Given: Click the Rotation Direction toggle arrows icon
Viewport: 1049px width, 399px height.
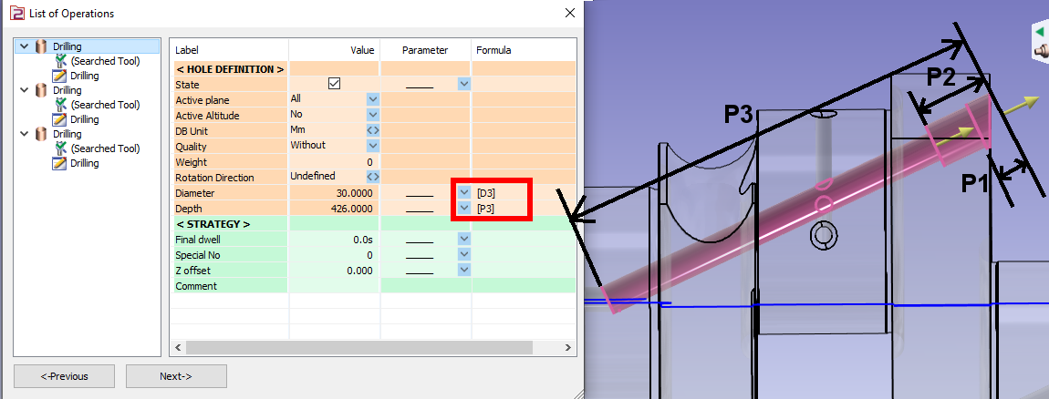Looking at the screenshot, I should (x=372, y=177).
